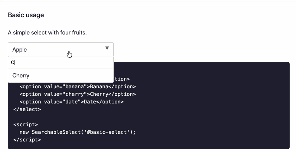Click the Basic usage heading
Screen dimensions: 296x152
coord(26,15)
